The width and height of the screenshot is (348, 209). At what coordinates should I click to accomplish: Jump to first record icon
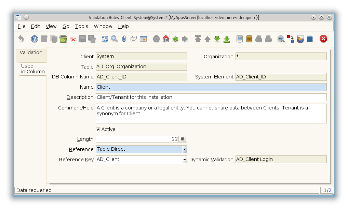[198, 39]
